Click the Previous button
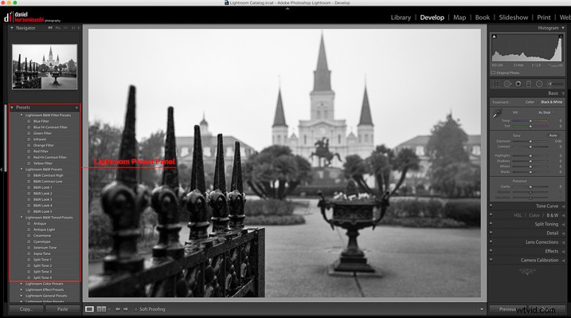Viewport: 571px width, 318px height. pyautogui.click(x=507, y=309)
